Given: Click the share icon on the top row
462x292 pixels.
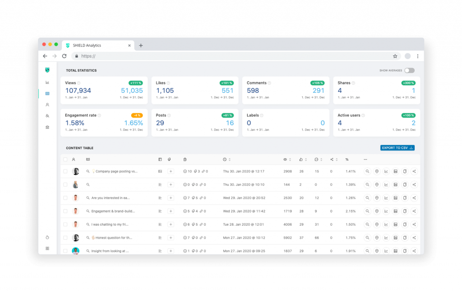Looking at the screenshot, I should tap(414, 171).
